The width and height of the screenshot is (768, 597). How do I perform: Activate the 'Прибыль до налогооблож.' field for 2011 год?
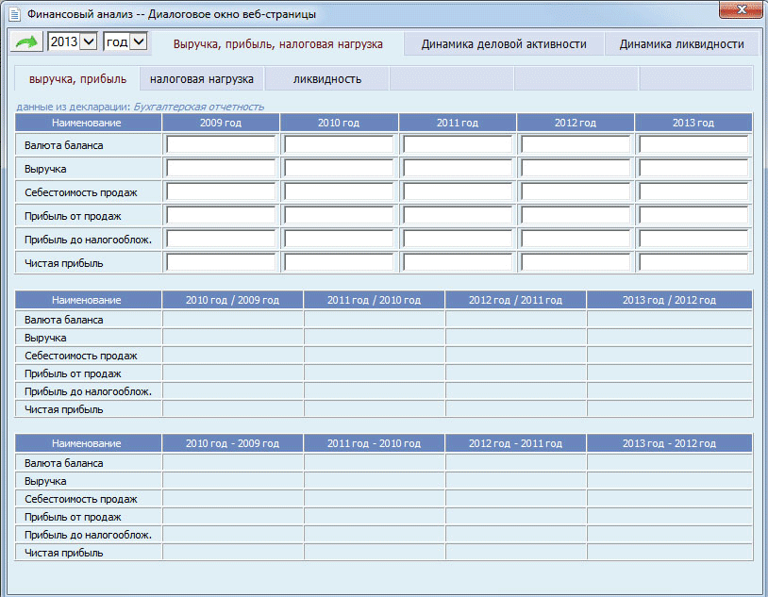coord(458,239)
